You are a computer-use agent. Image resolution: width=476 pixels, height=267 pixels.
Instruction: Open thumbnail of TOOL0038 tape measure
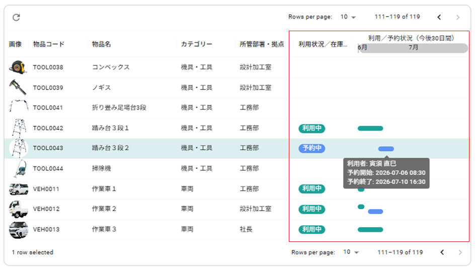[x=18, y=67]
